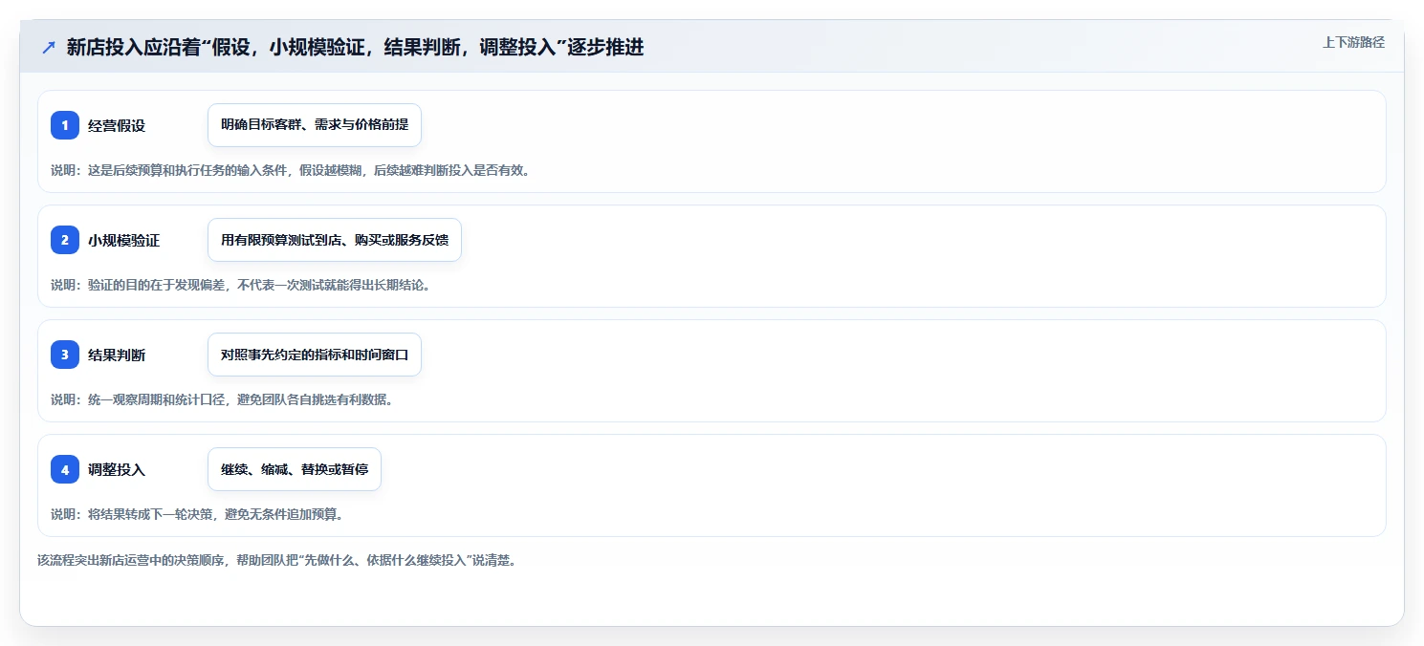1424x646 pixels.
Task: Click the 经营假设 step title
Action: coord(117,125)
